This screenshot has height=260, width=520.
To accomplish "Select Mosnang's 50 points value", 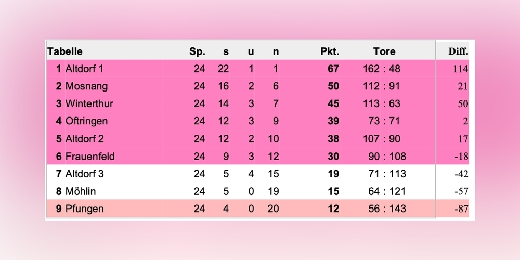I will click(333, 86).
